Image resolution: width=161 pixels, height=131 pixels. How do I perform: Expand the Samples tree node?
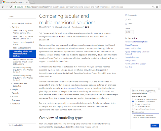[10, 89]
